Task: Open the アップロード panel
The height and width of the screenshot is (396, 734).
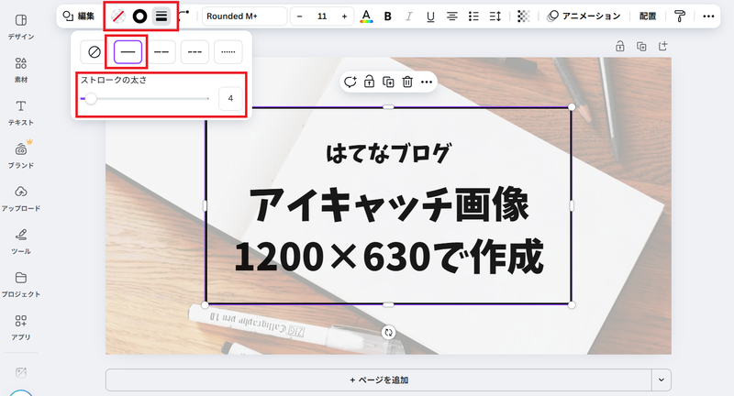Action: pyautogui.click(x=20, y=199)
